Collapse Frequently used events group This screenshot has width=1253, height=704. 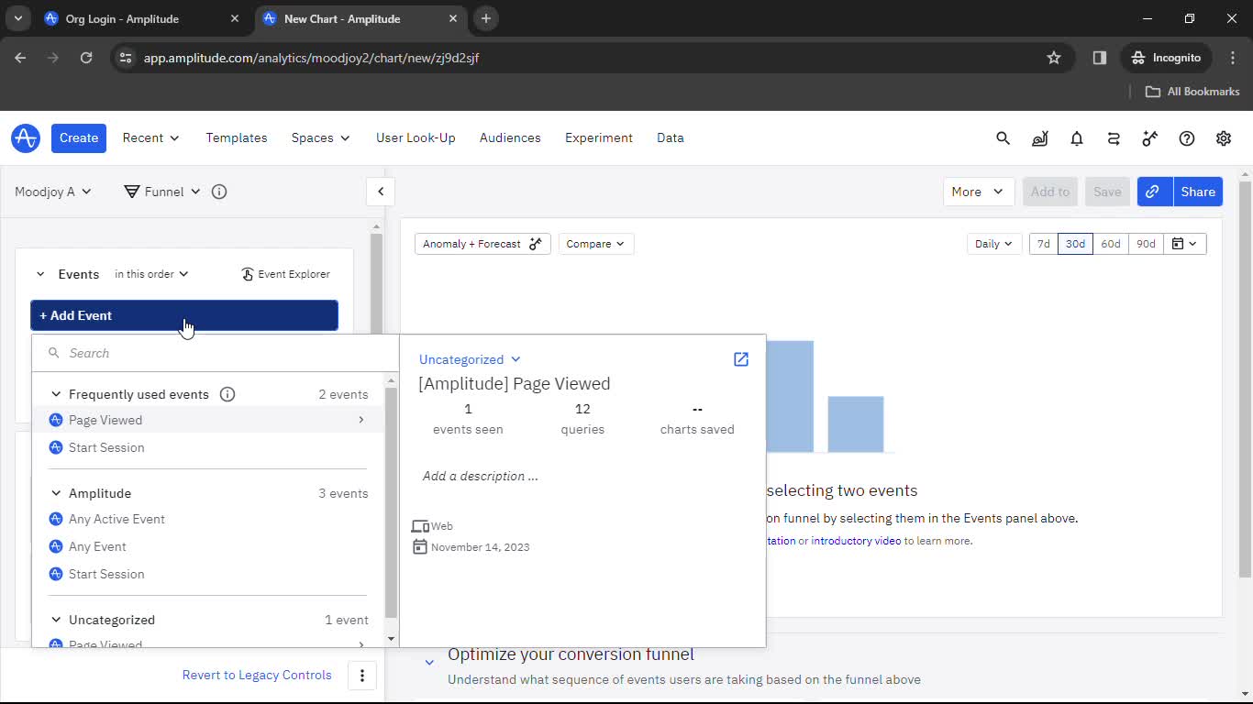[x=56, y=394]
